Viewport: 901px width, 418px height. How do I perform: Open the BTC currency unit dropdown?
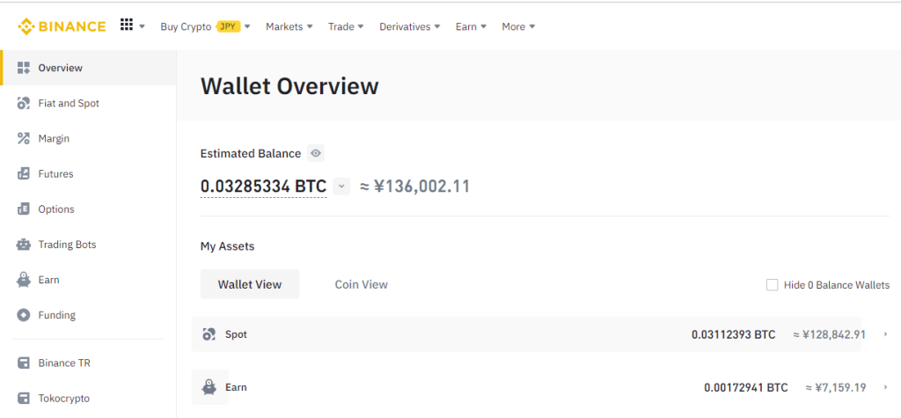point(341,187)
